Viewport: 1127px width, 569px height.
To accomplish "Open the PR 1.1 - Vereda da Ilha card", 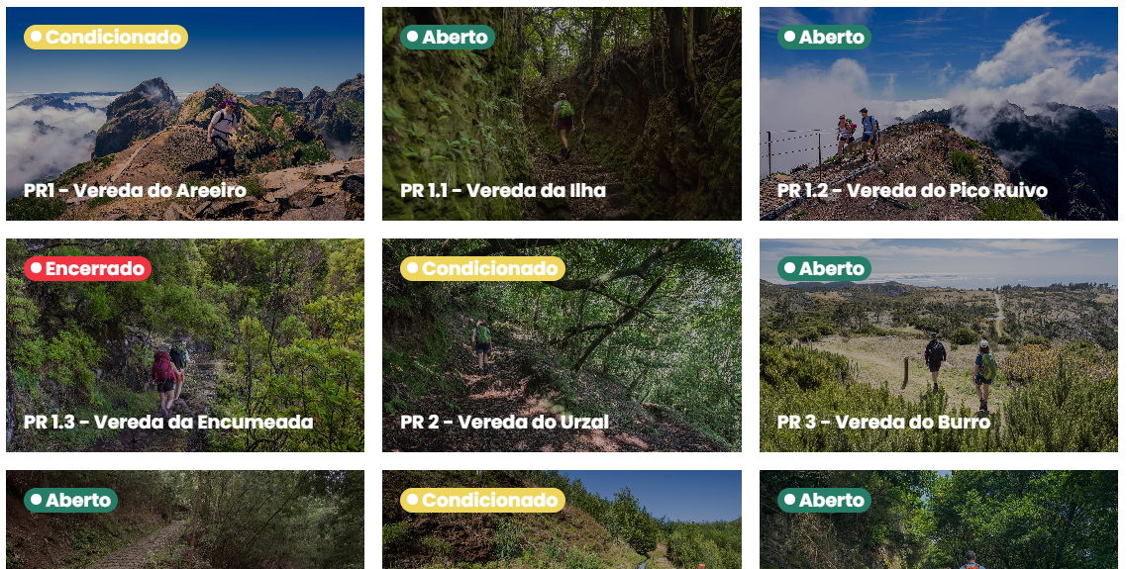I will (562, 114).
